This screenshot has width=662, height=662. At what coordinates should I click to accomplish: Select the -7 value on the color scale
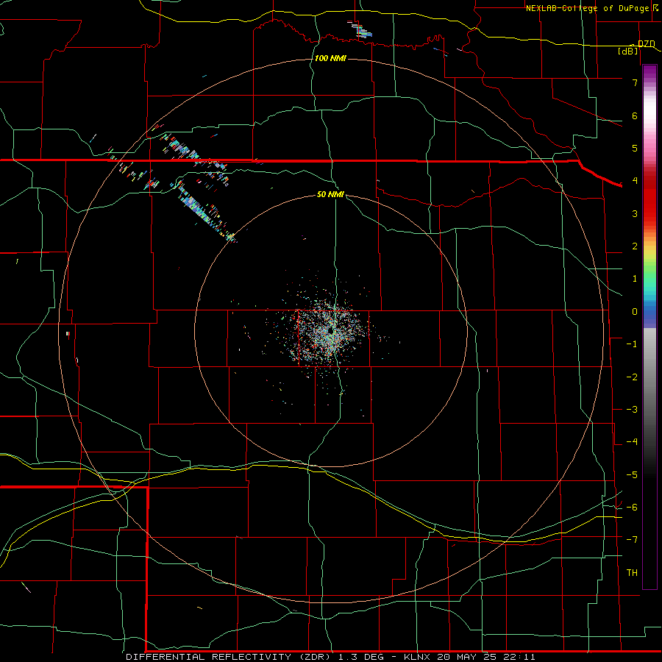pyautogui.click(x=632, y=540)
